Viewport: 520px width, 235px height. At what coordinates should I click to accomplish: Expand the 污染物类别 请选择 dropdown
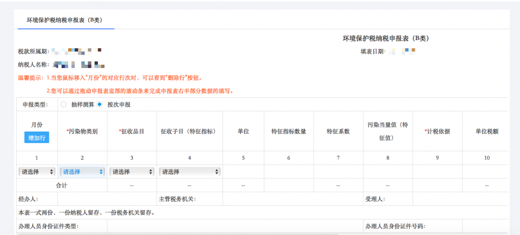point(83,172)
